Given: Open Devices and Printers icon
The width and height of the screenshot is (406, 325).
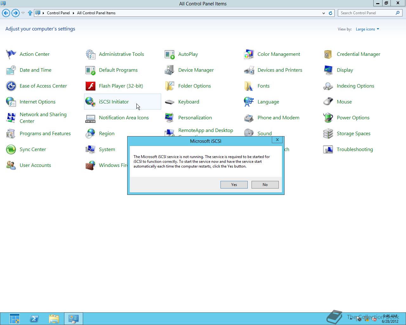Looking at the screenshot, I should [x=249, y=70].
